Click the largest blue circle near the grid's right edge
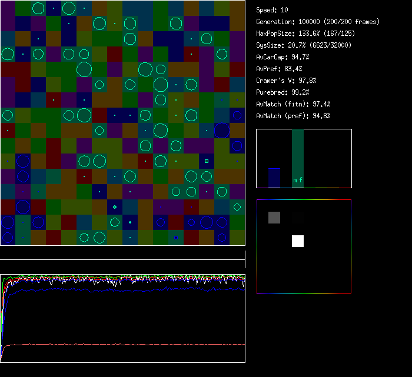The image size is (412, 377). point(222,131)
